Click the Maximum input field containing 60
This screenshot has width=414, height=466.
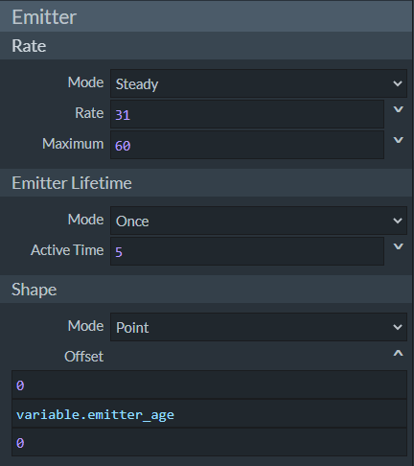pyautogui.click(x=247, y=145)
